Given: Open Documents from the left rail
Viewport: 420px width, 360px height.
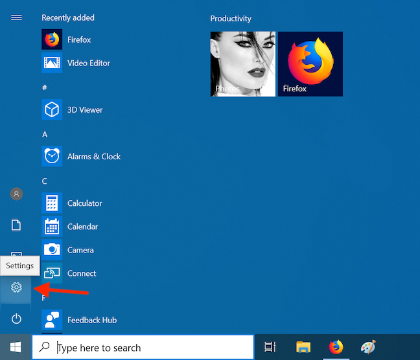Looking at the screenshot, I should tap(16, 225).
